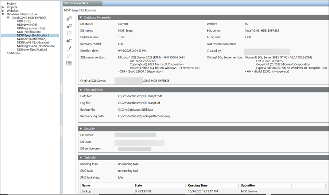Select NDB4oct [Notification] database
Viewport: 329px width, 195px height.
click(31, 39)
